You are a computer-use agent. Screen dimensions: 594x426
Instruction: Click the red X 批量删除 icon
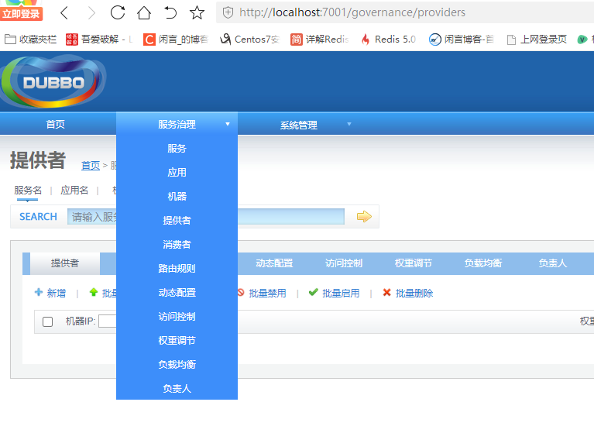(x=386, y=292)
